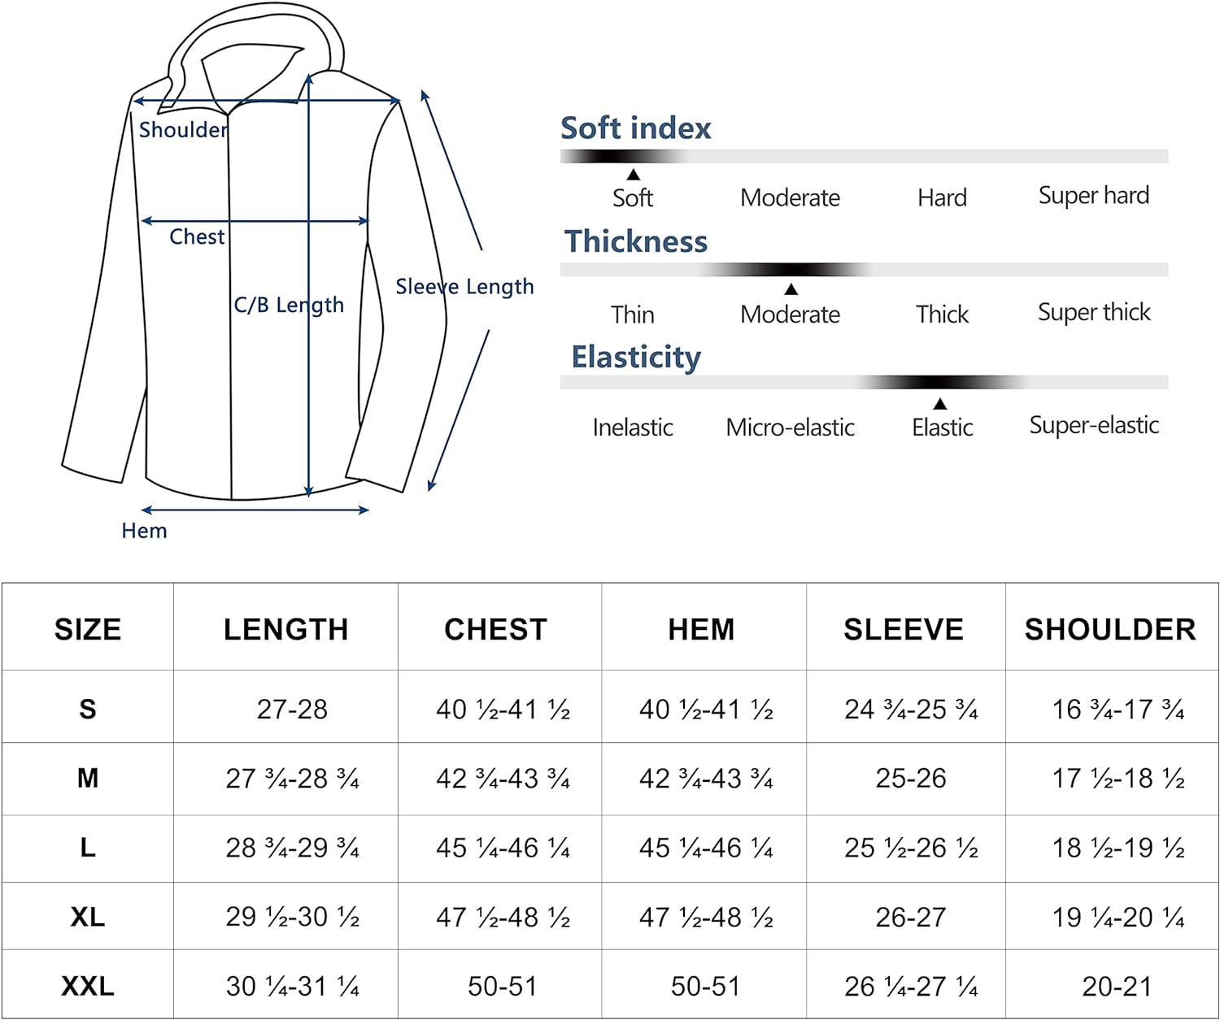Select the Super thick label
1220x1020 pixels.
point(1094,313)
